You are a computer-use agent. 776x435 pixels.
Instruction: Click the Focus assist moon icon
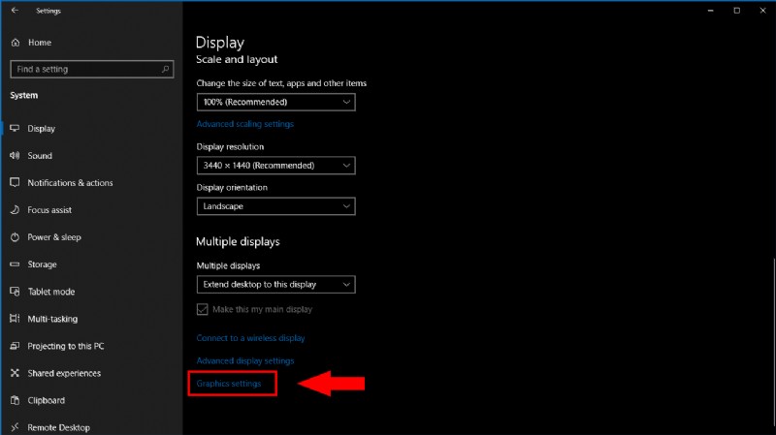point(15,210)
